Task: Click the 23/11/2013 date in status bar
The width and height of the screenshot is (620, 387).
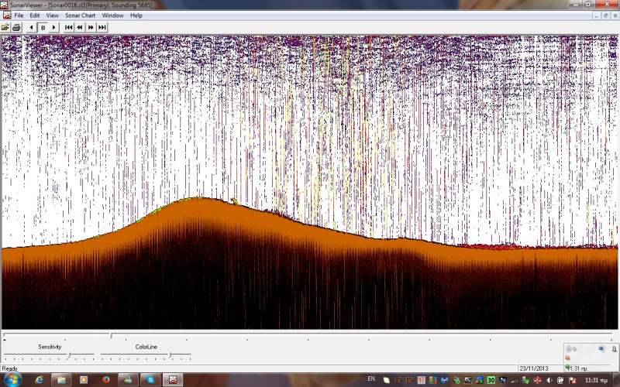Action: pos(534,368)
